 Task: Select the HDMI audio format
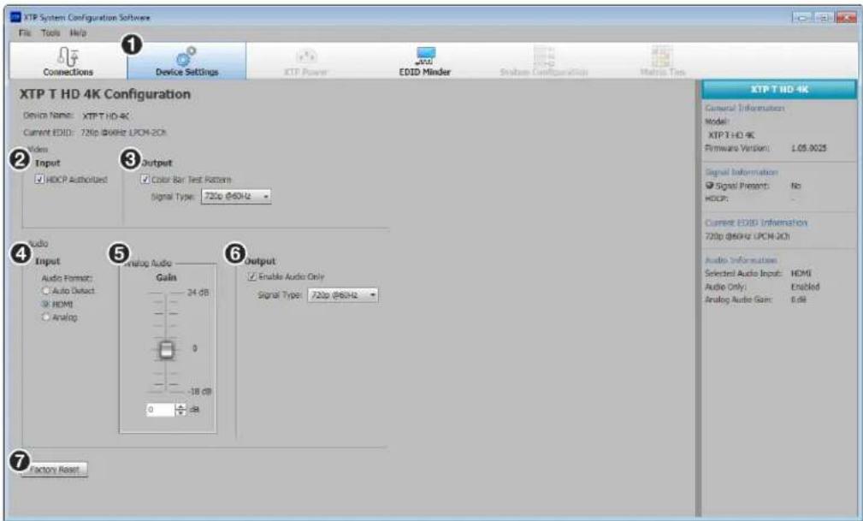pos(46,304)
